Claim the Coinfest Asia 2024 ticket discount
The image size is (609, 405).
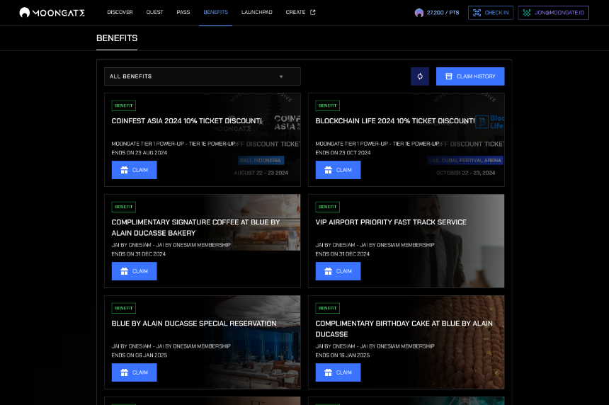(135, 170)
